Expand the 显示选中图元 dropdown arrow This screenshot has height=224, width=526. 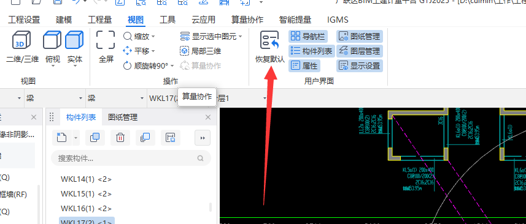(240, 36)
